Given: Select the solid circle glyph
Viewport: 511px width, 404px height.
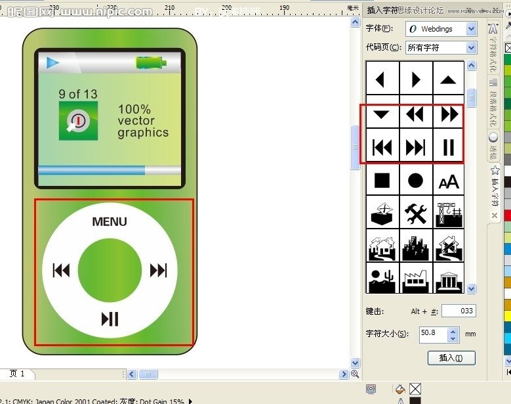Looking at the screenshot, I should click(416, 180).
